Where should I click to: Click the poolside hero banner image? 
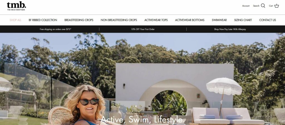pos(142,79)
